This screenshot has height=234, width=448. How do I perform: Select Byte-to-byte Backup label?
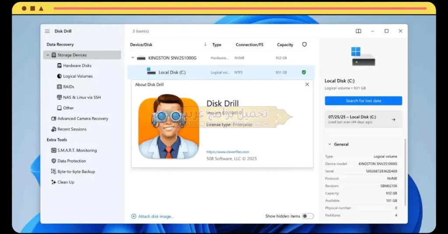pos(76,172)
